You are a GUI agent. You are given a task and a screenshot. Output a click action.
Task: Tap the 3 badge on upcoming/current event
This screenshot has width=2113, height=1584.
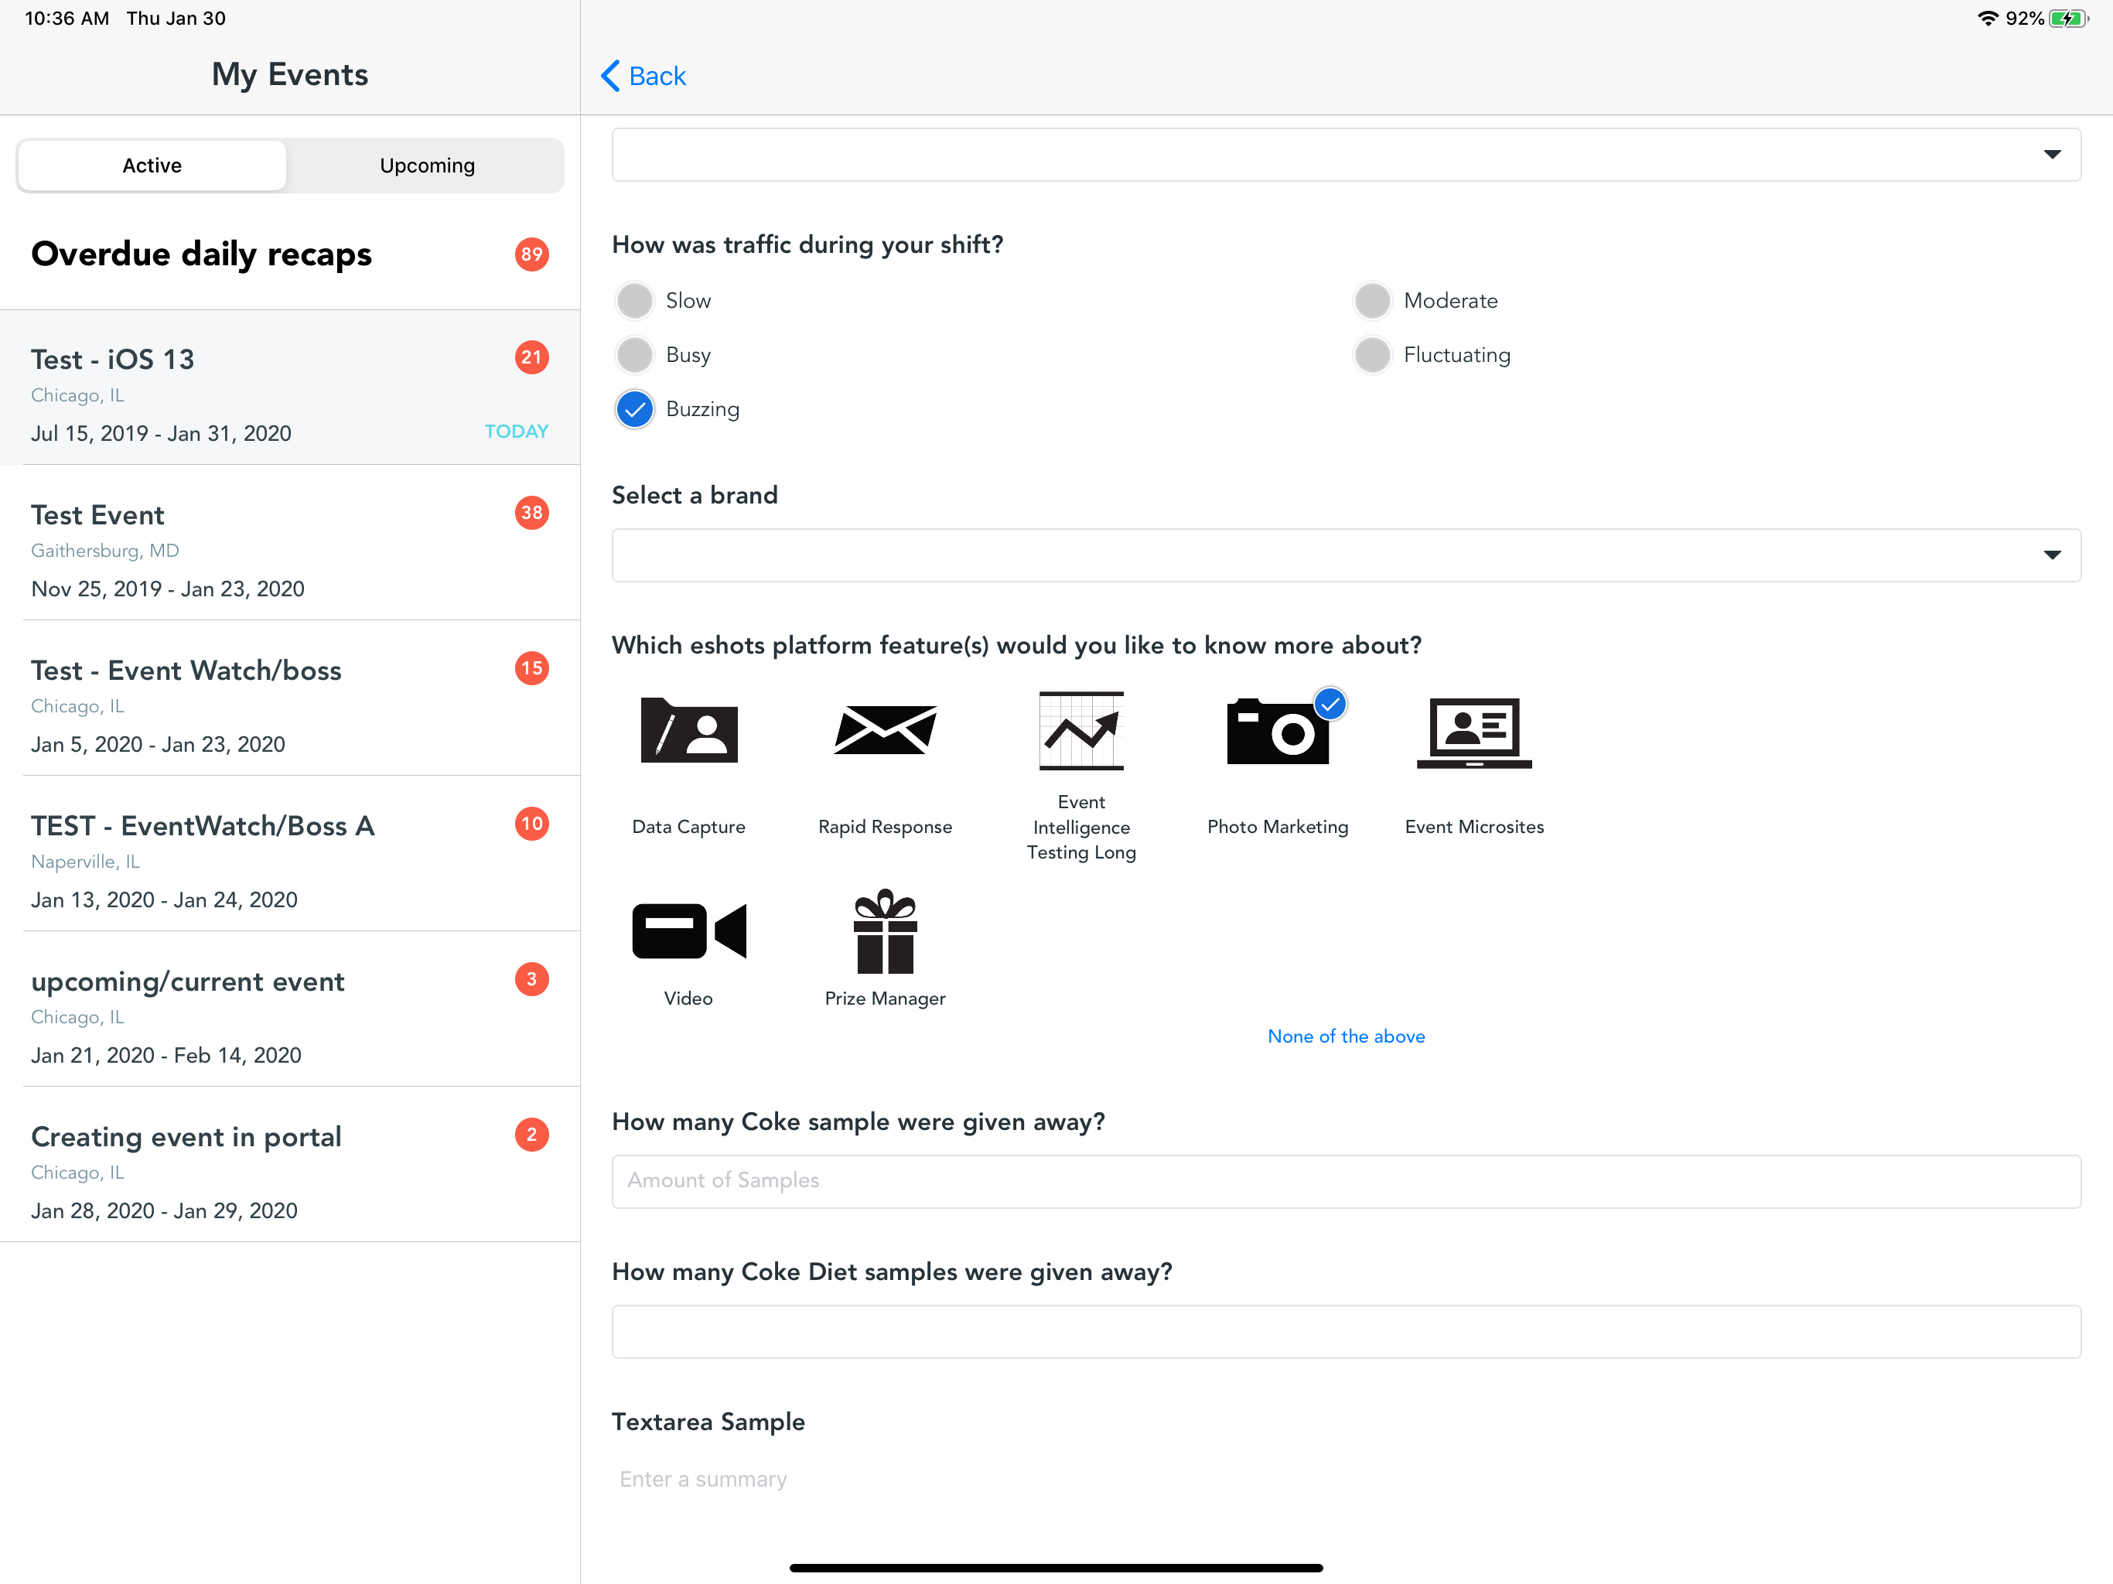click(532, 979)
